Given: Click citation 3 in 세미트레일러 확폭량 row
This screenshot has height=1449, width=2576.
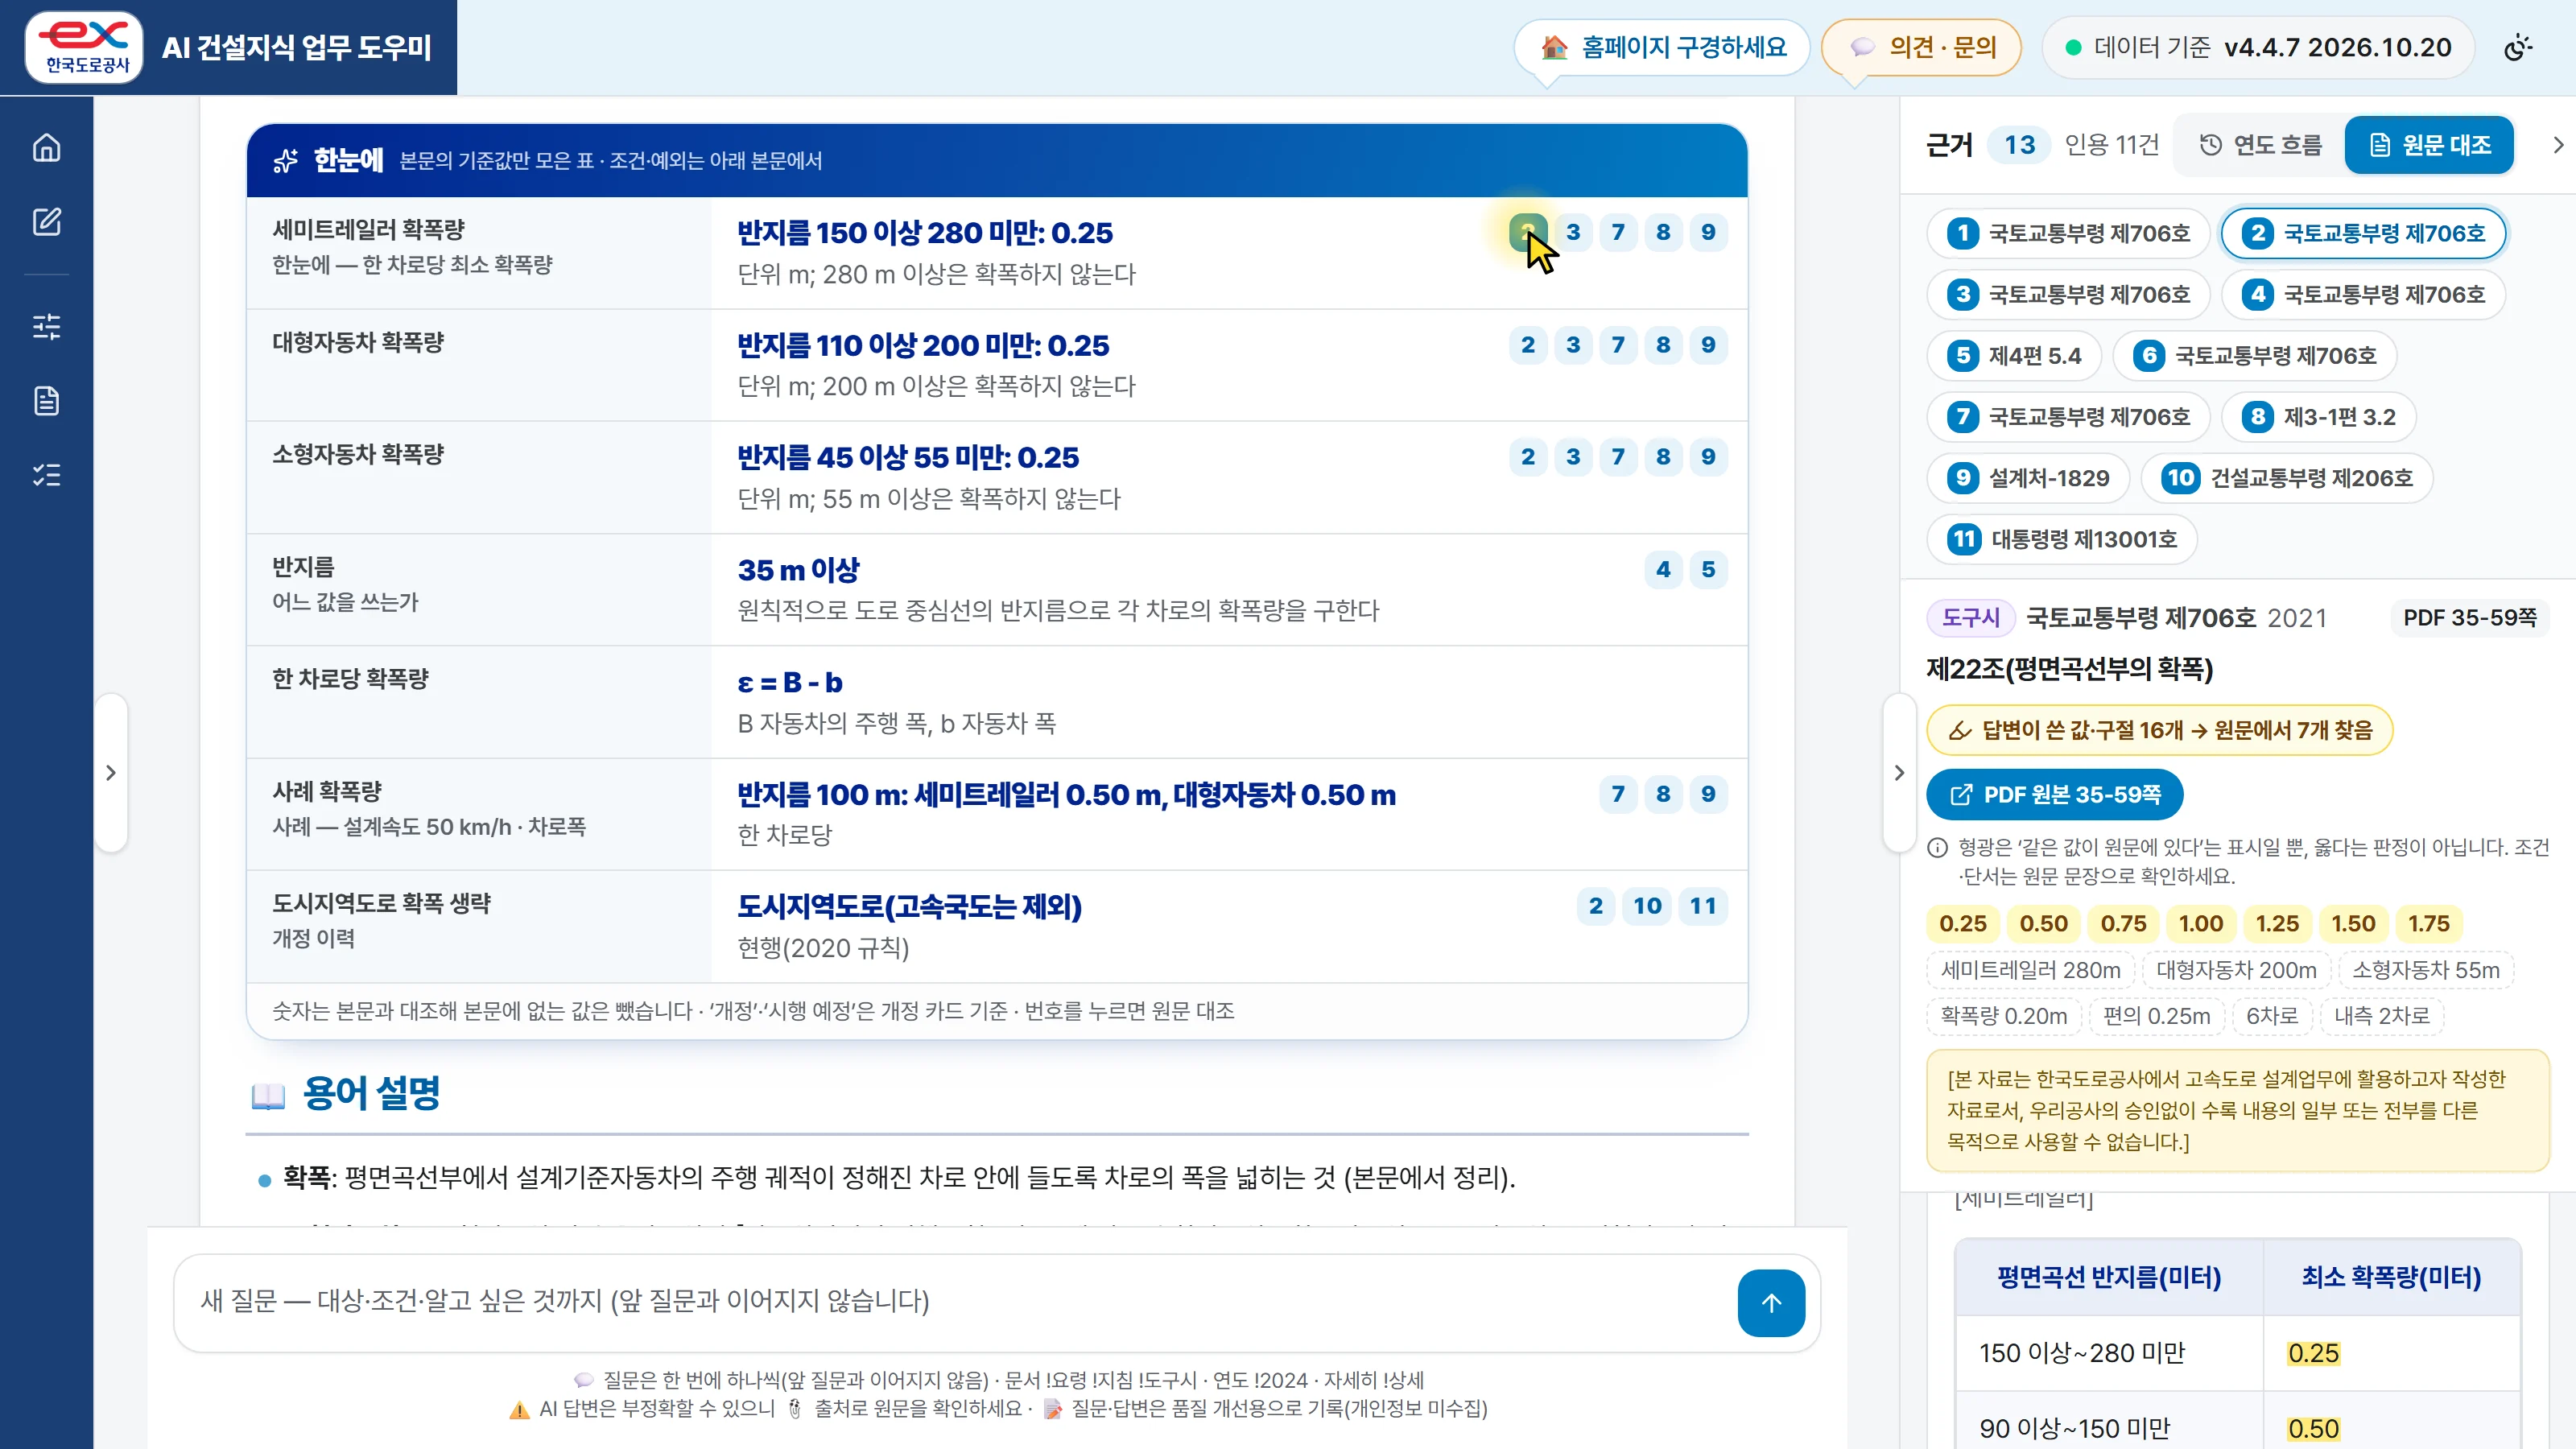Looking at the screenshot, I should [1573, 233].
